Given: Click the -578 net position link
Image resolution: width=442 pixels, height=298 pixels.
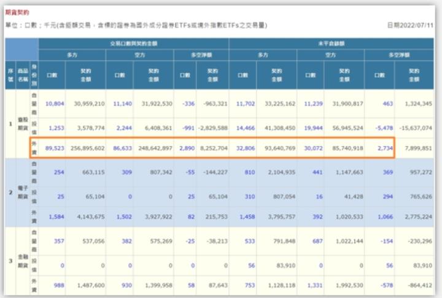Looking at the screenshot, I should coord(386,285).
